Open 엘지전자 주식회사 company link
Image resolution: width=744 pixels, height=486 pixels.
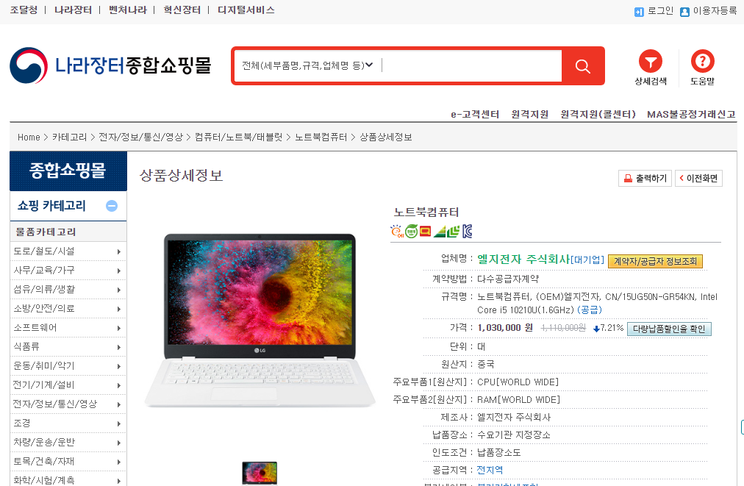point(523,259)
